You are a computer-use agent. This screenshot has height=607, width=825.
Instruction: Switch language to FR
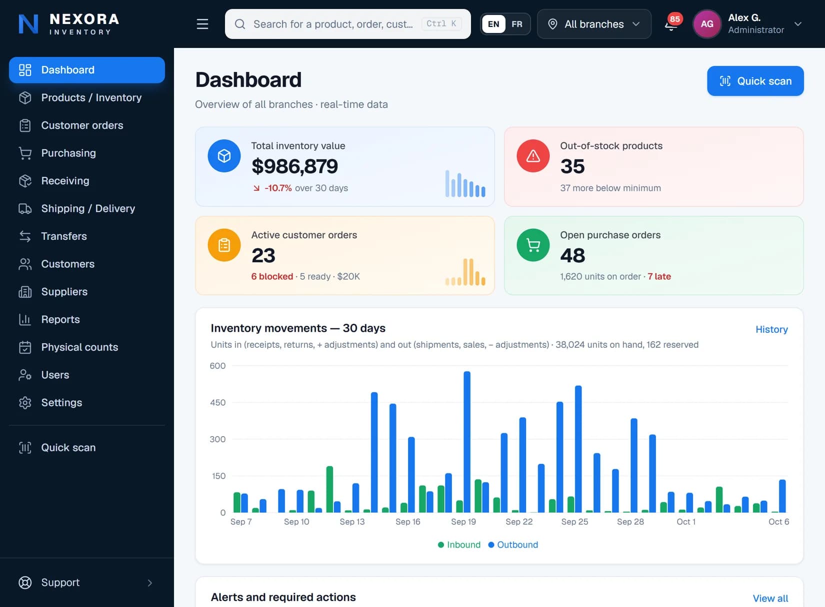coord(517,24)
